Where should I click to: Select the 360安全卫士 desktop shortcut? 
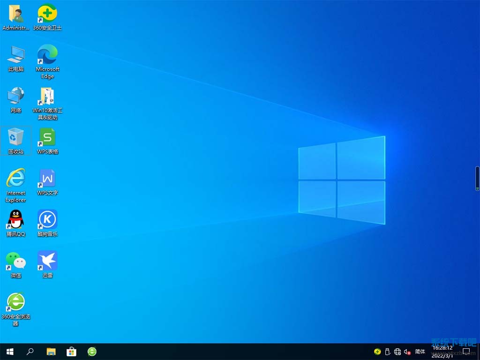[47, 14]
